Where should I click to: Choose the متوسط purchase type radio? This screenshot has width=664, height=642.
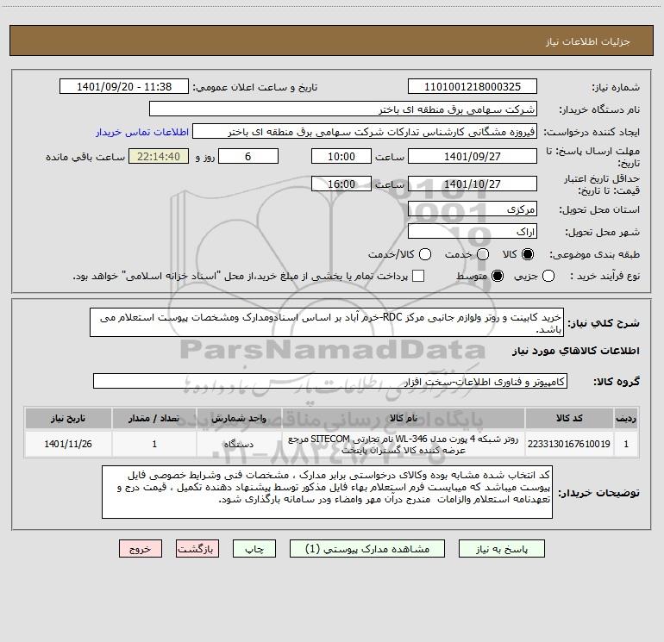pos(498,276)
